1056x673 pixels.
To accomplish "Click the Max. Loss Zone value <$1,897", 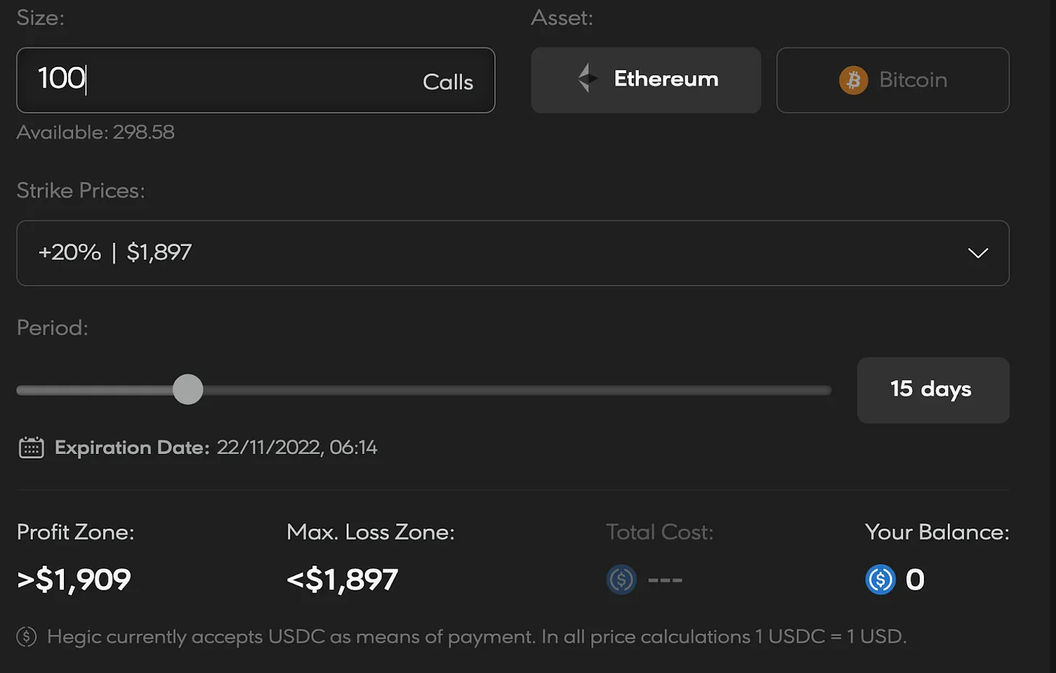I will click(x=342, y=579).
